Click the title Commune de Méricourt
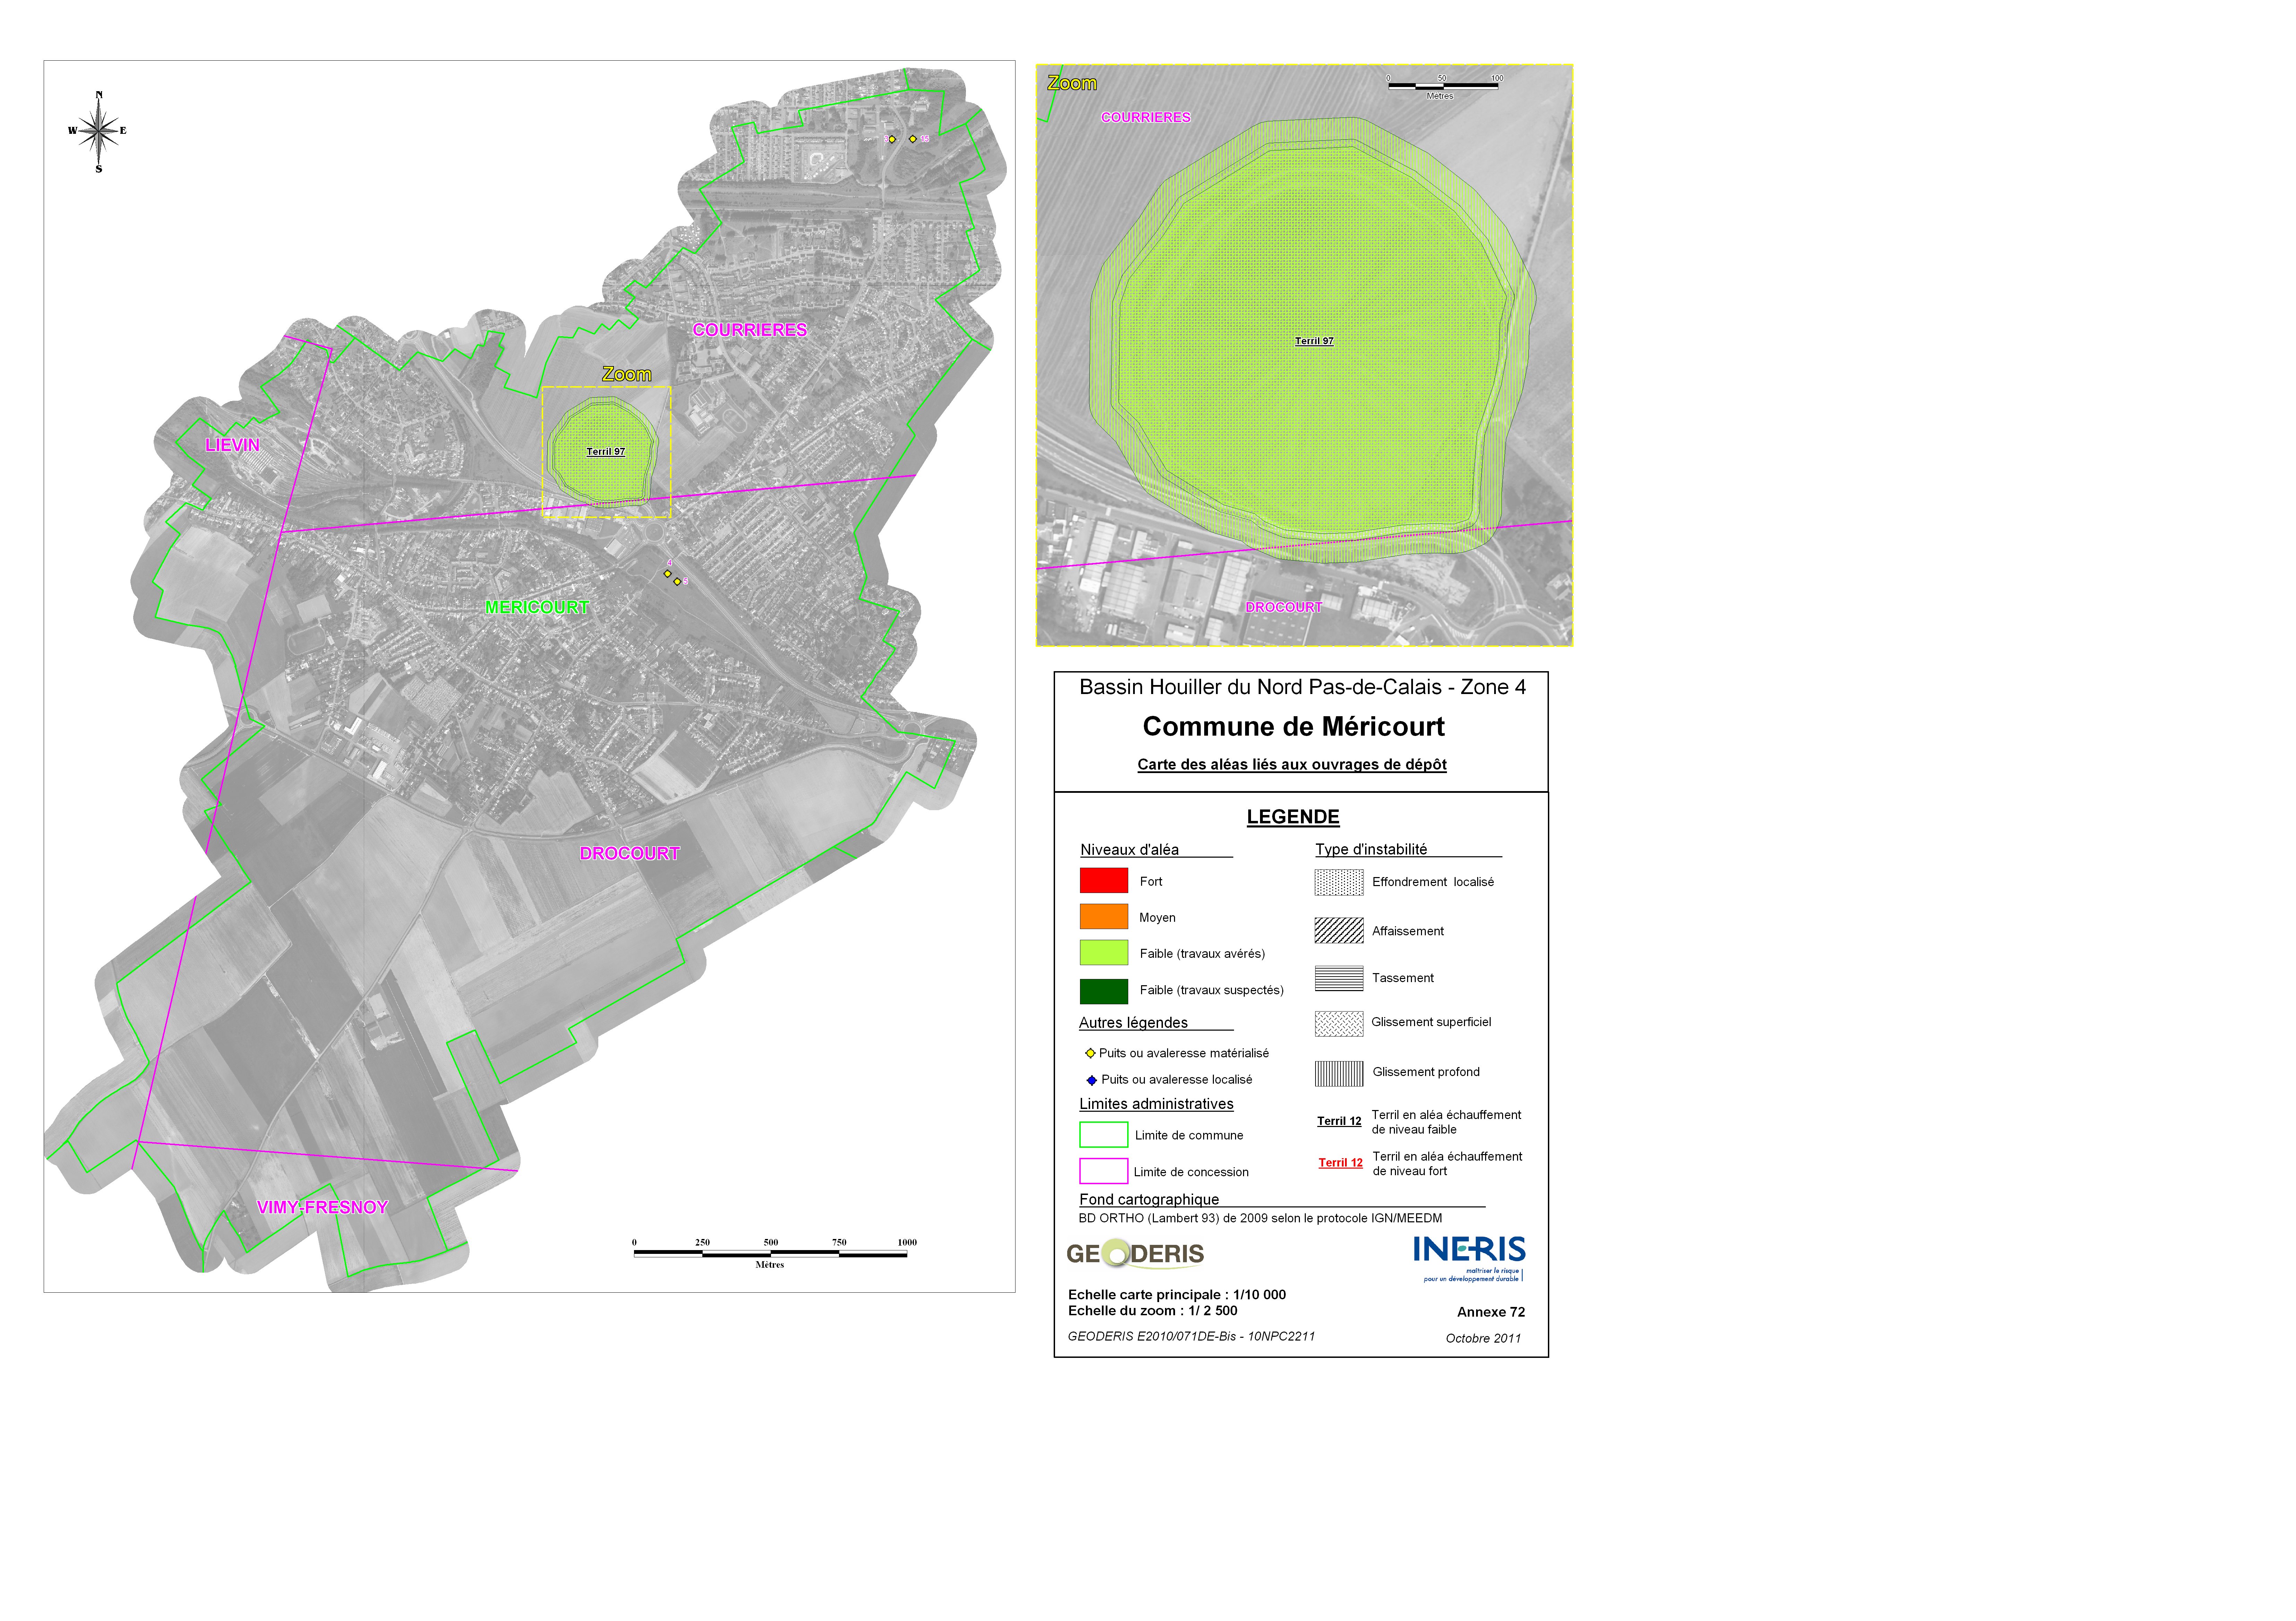This screenshot has width=2296, height=1621. click(x=1294, y=727)
